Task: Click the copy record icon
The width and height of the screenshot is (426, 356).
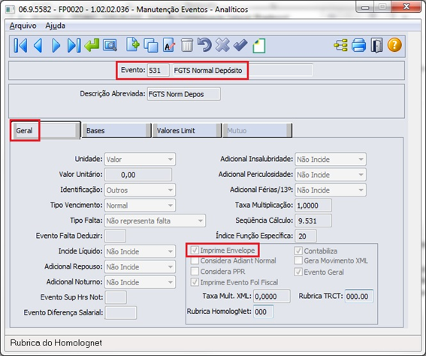Action: [x=151, y=45]
